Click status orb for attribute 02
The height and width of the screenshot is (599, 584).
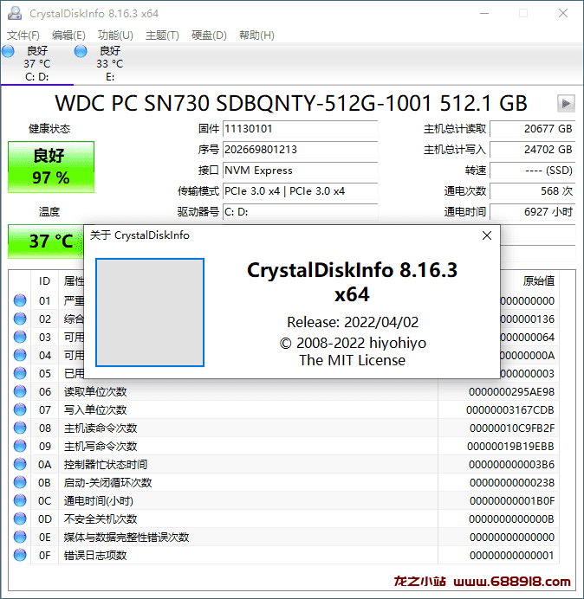point(20,319)
